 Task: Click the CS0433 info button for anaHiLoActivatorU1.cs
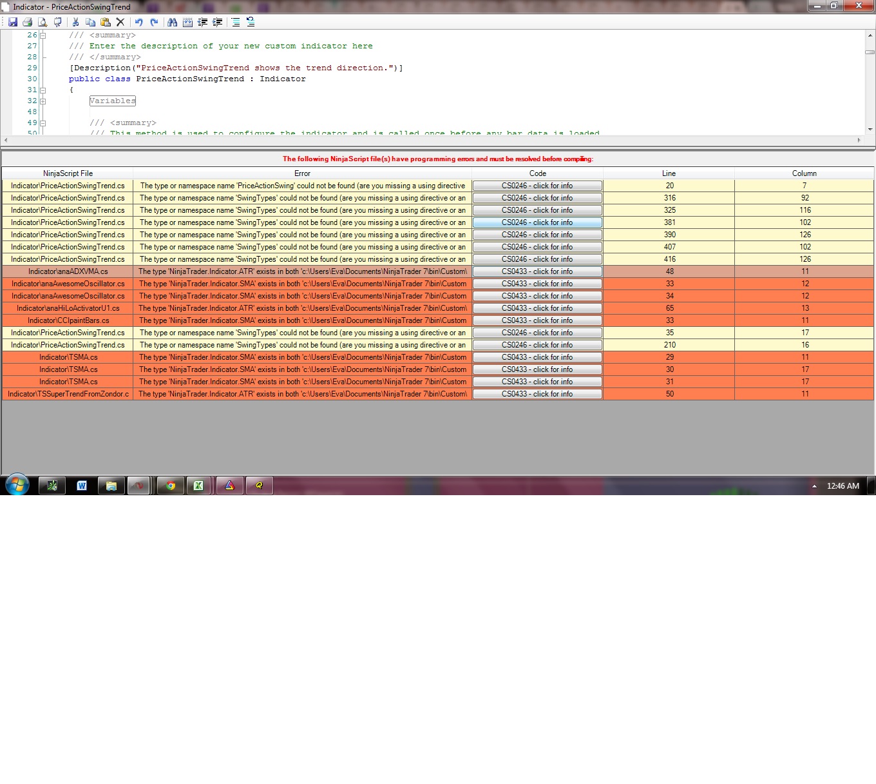tap(537, 308)
